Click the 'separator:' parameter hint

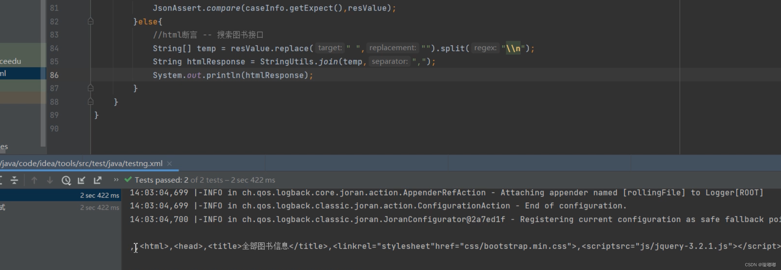390,61
